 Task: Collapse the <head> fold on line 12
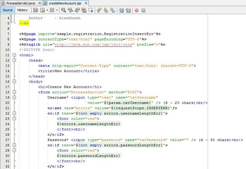pyautogui.click(x=14, y=60)
